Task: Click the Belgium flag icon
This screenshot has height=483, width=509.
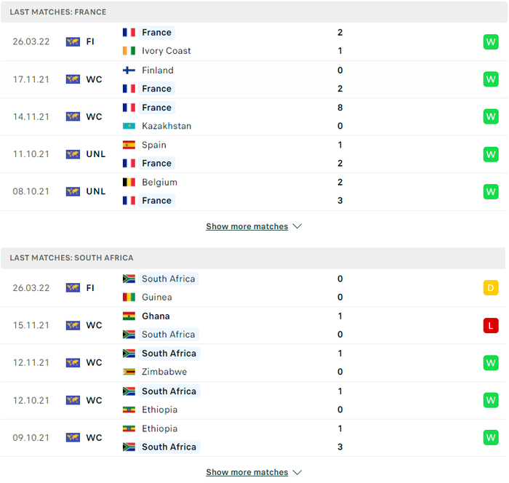Action: pos(129,183)
